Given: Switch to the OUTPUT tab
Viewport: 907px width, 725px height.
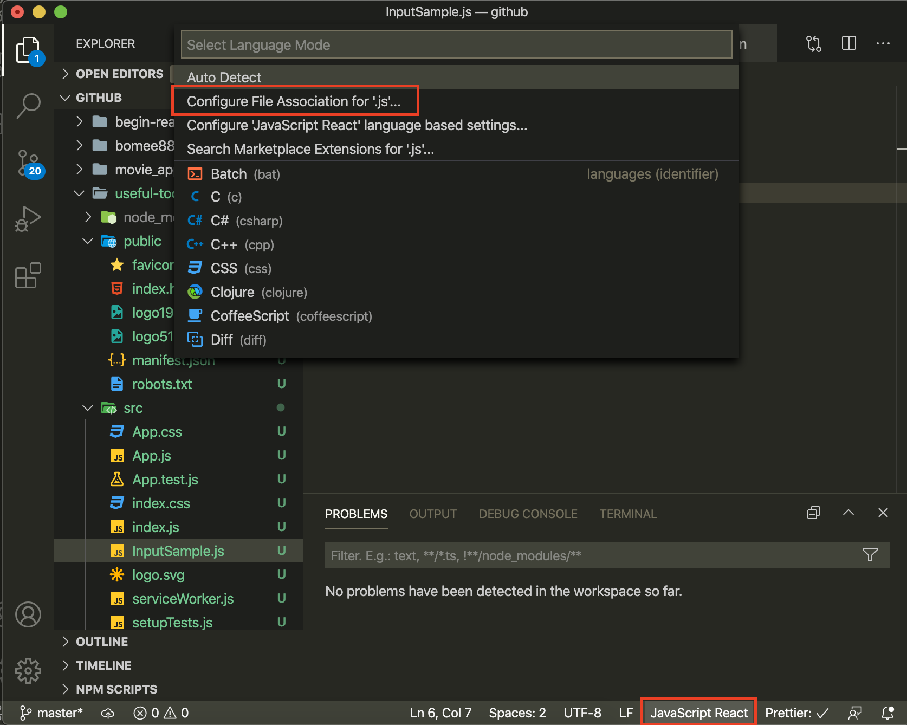Looking at the screenshot, I should (433, 514).
